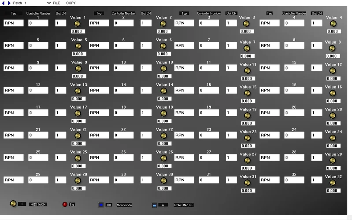Click the Value 21 knob
This screenshot has width=352, height=220.
click(x=78, y=136)
